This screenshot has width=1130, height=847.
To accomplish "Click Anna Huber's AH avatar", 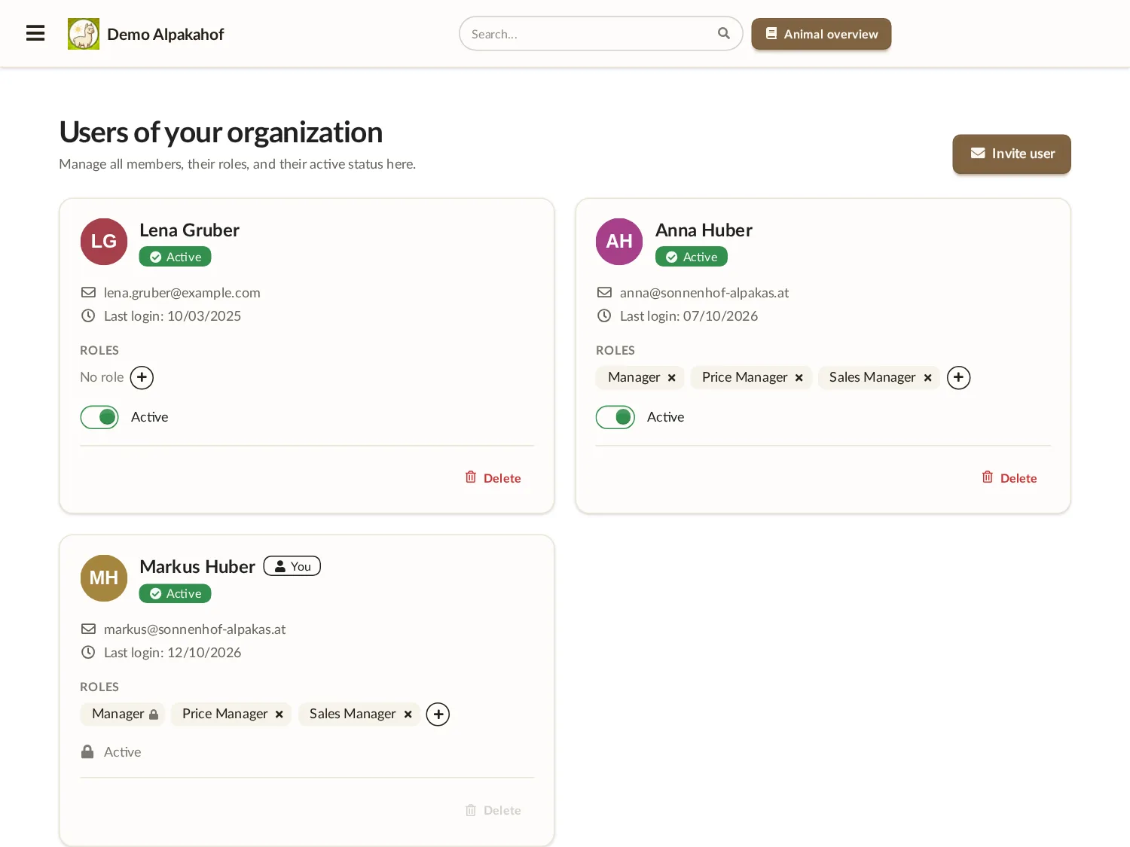I will click(x=619, y=242).
